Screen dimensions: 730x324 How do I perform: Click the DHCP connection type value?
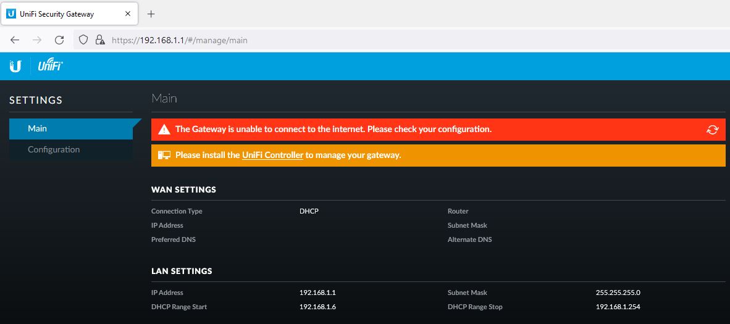(309, 211)
